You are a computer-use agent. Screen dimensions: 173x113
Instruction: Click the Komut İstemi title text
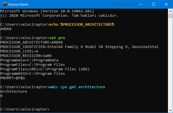pyautogui.click(x=18, y=4)
